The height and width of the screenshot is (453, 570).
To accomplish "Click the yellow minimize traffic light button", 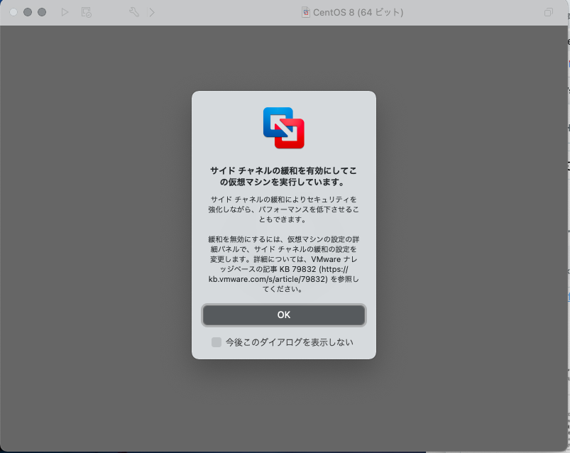I will pyautogui.click(x=27, y=12).
